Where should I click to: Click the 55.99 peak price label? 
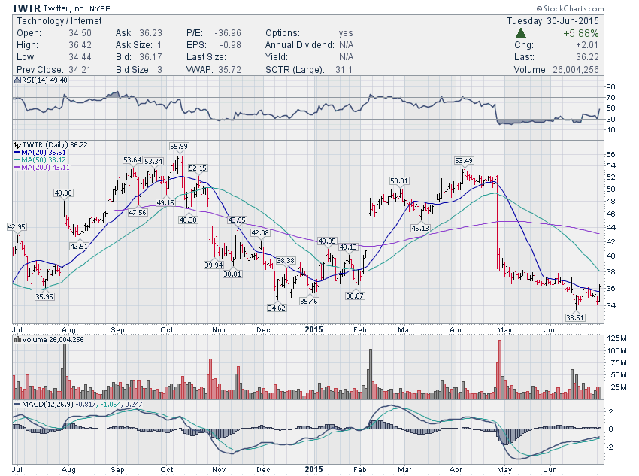pos(179,147)
